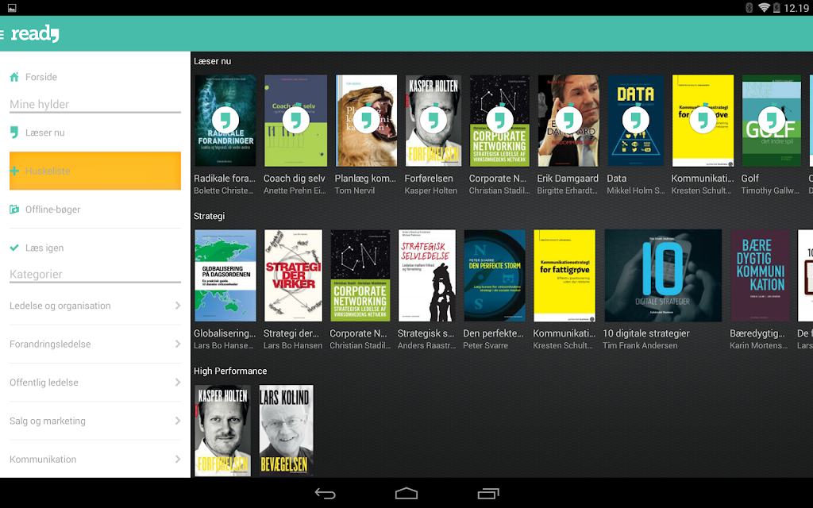Tap the Android home button
This screenshot has height=508, width=813.
pos(406,494)
